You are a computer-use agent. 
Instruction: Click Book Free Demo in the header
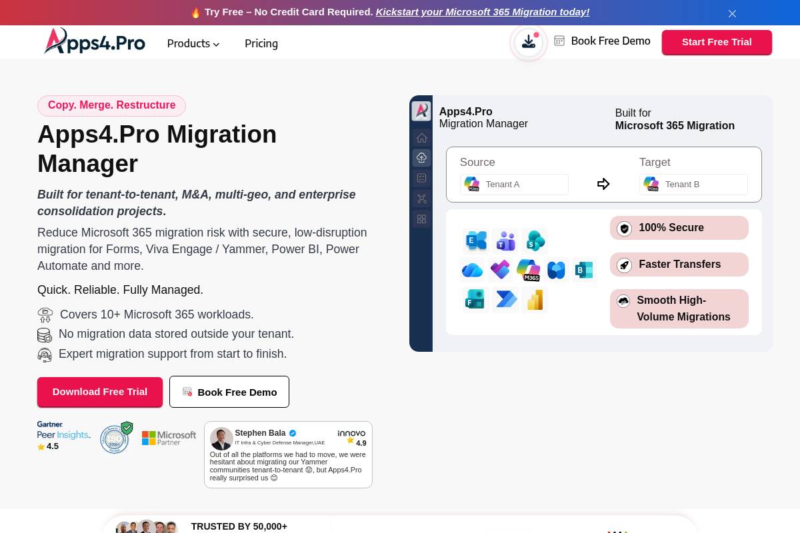click(611, 41)
